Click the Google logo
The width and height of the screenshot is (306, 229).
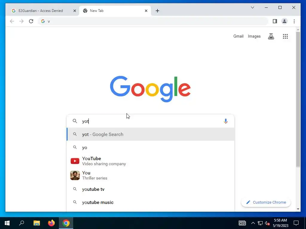click(x=150, y=89)
